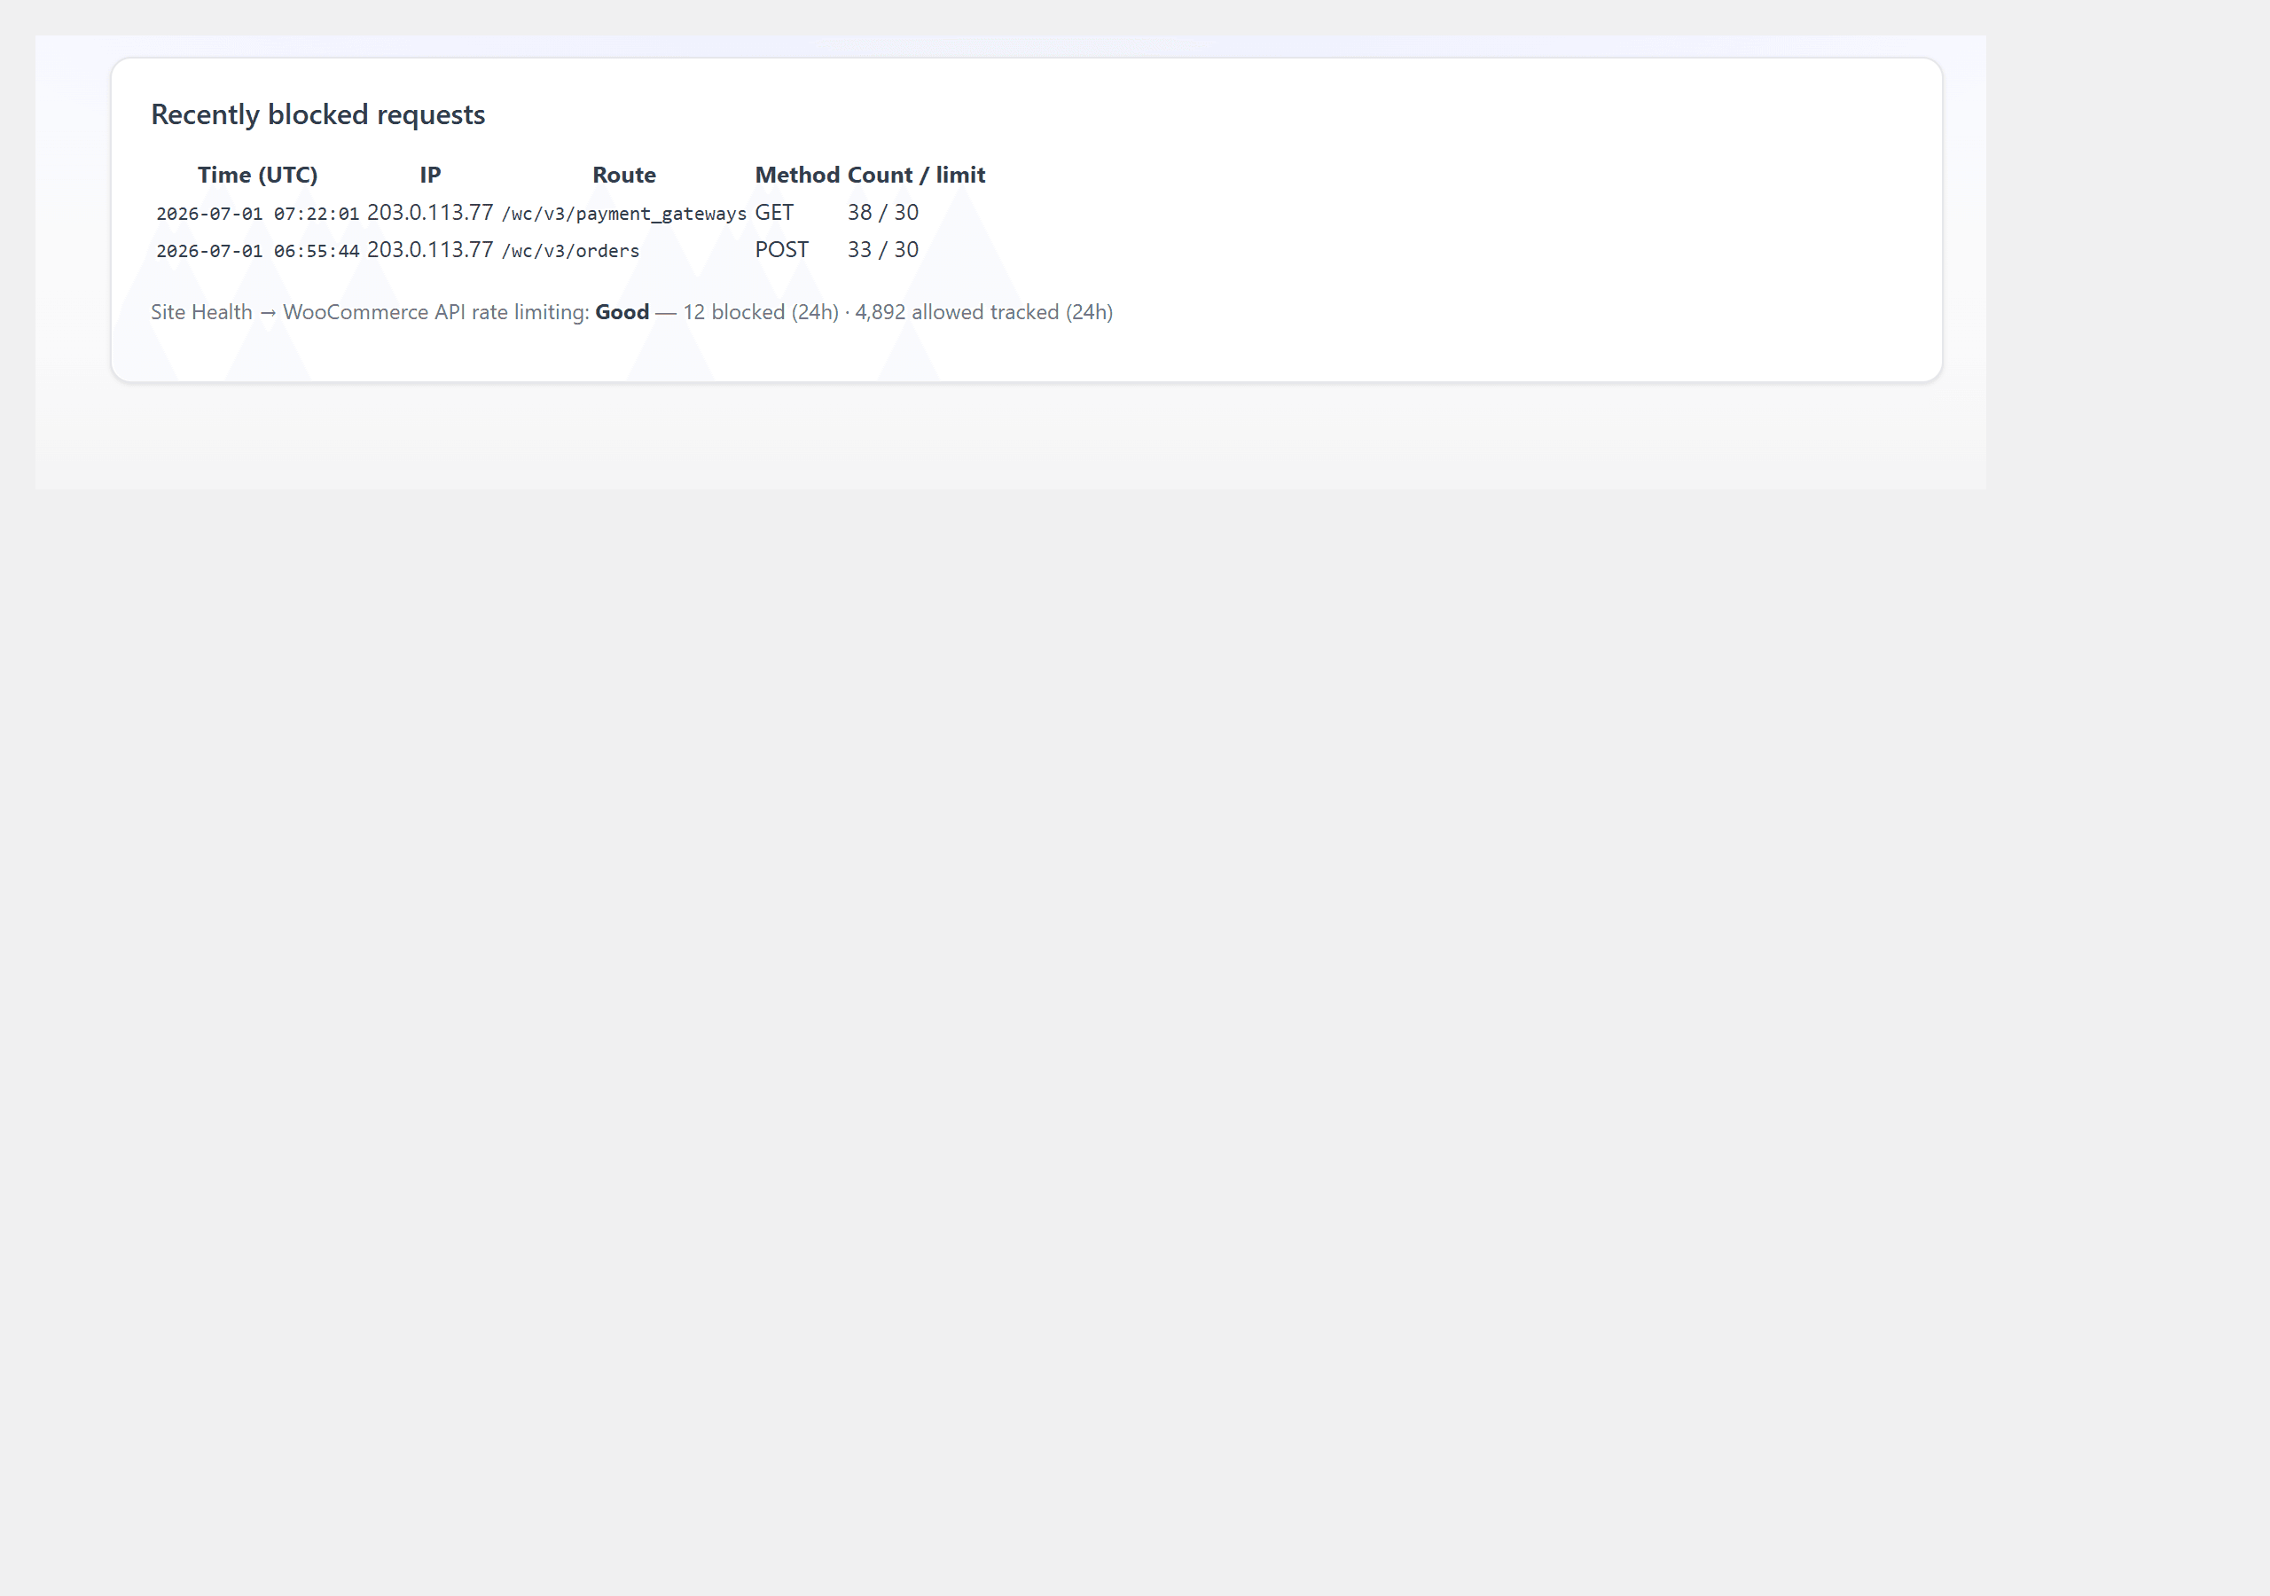The height and width of the screenshot is (1596, 2270).
Task: Select timestamp 2026-07-01 06:55:44
Action: pyautogui.click(x=257, y=251)
